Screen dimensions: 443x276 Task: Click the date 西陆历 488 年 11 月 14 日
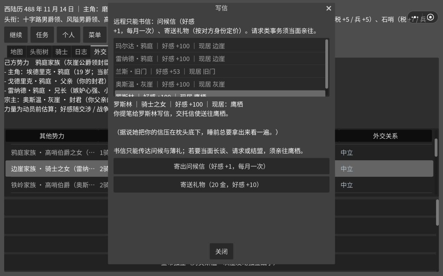coord(39,9)
